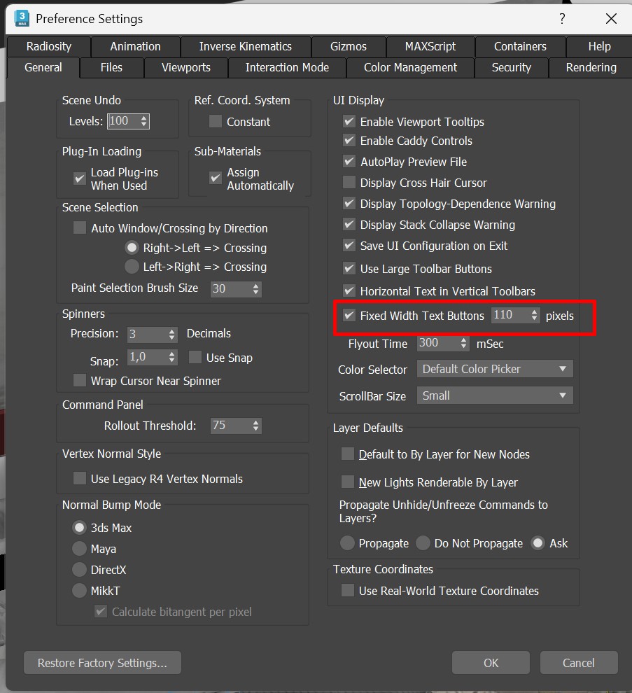Select Right->Left => Crossing radio button
Screen dimensions: 632x693
coord(132,248)
